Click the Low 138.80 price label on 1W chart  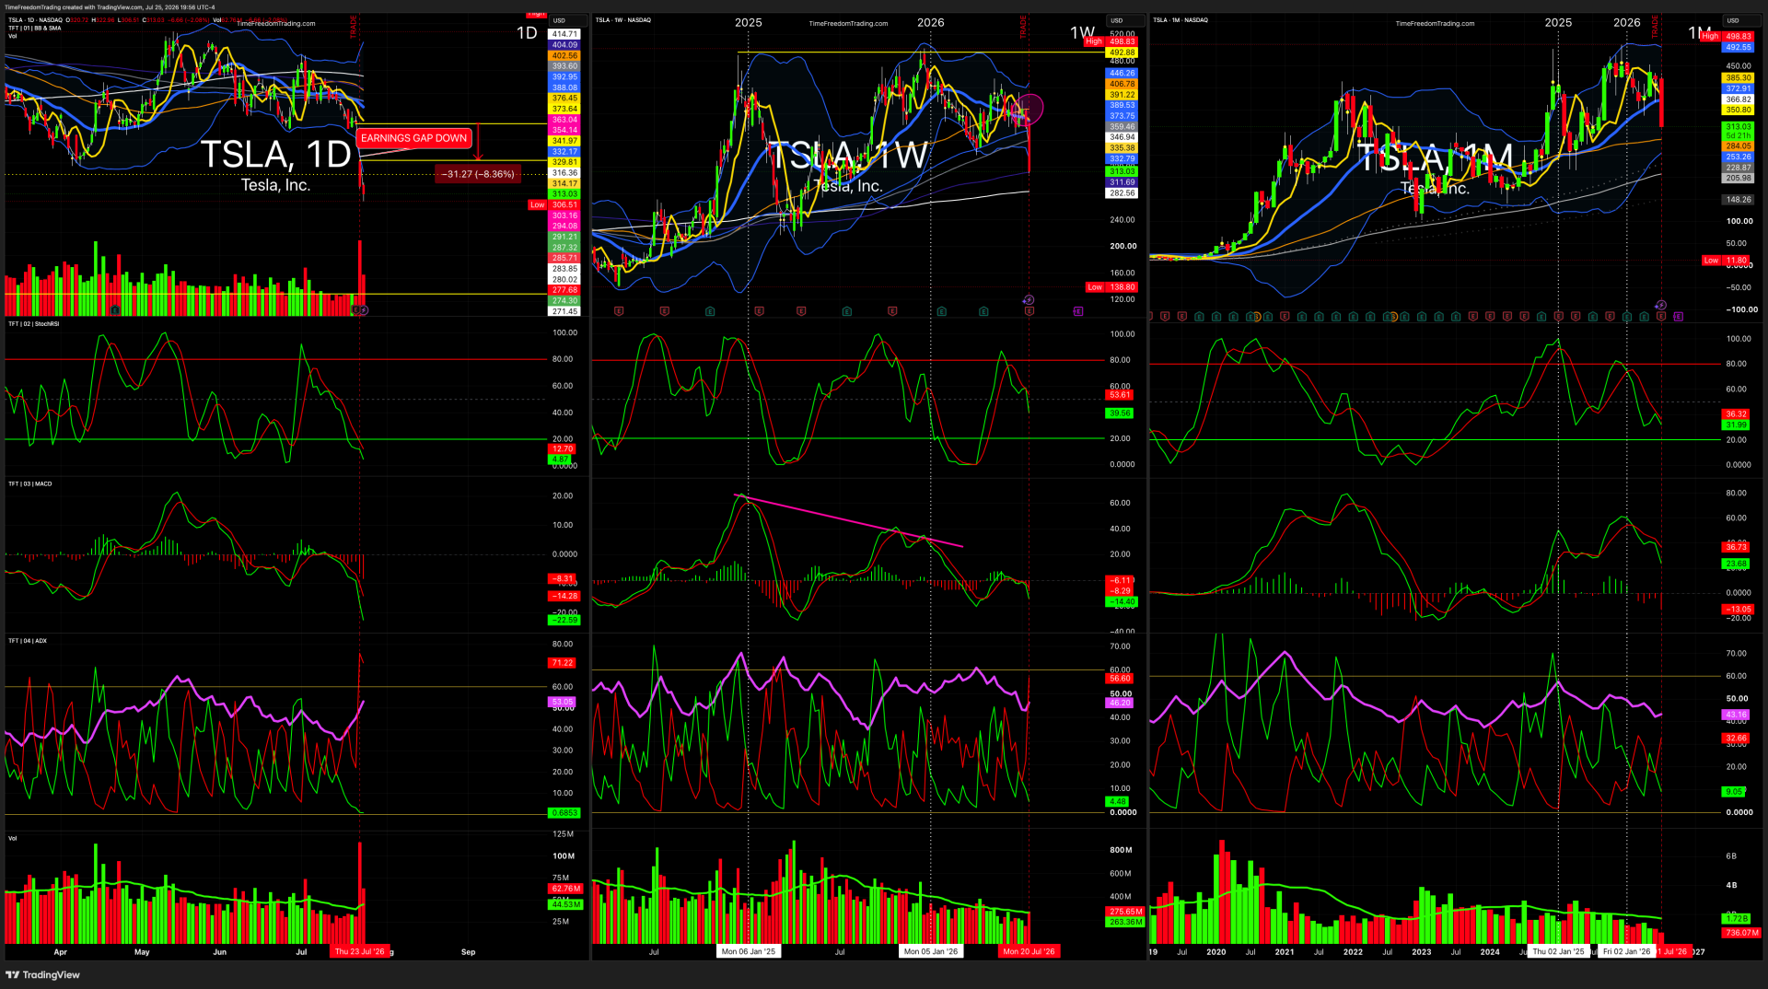pos(1111,287)
